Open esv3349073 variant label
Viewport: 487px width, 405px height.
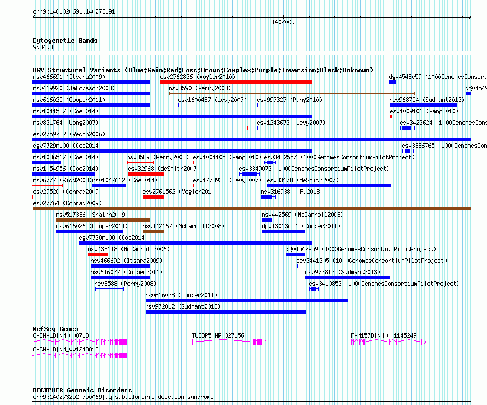pyautogui.click(x=314, y=169)
